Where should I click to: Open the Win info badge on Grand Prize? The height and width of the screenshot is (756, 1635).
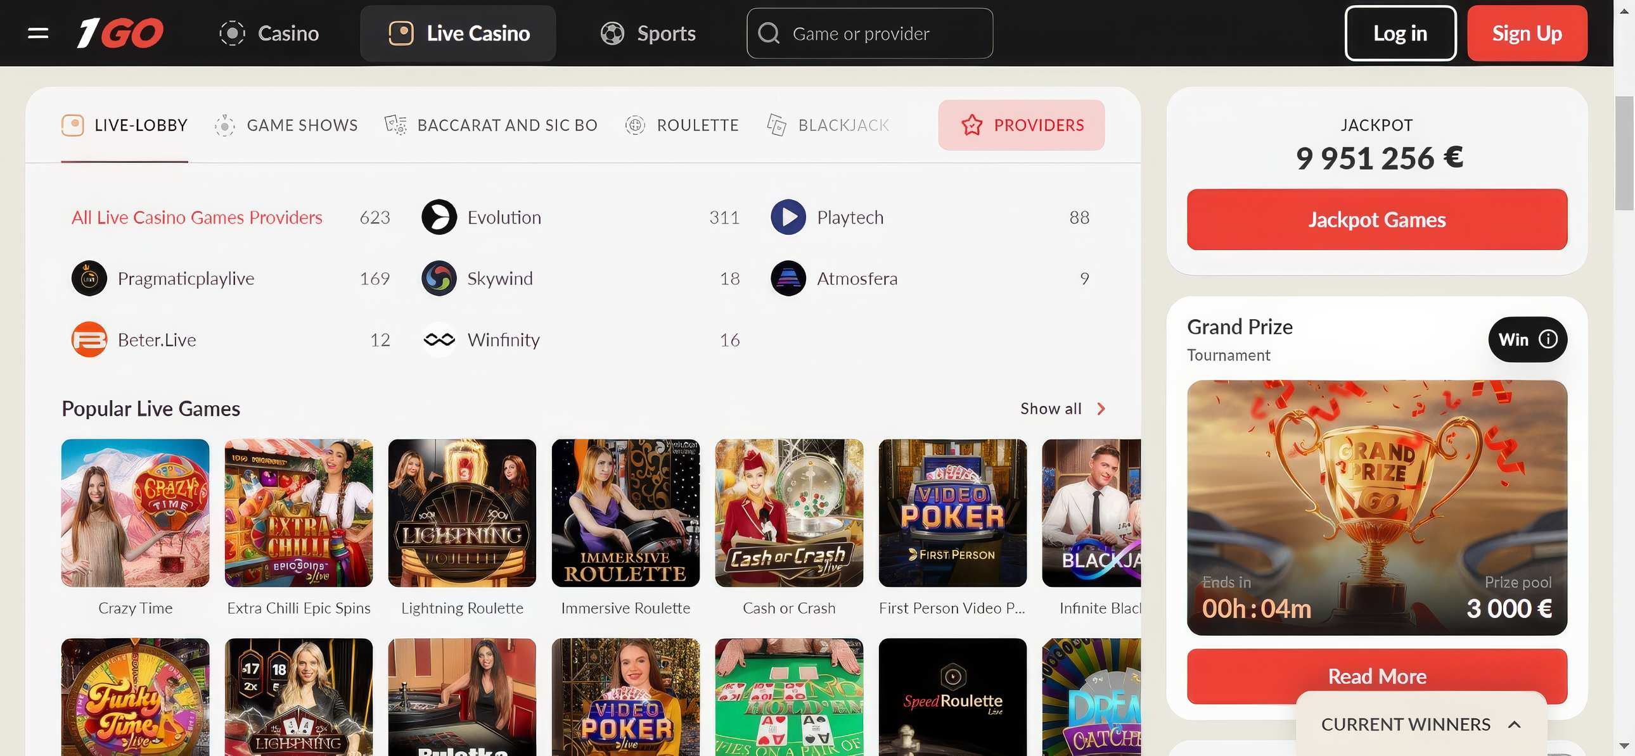point(1527,340)
